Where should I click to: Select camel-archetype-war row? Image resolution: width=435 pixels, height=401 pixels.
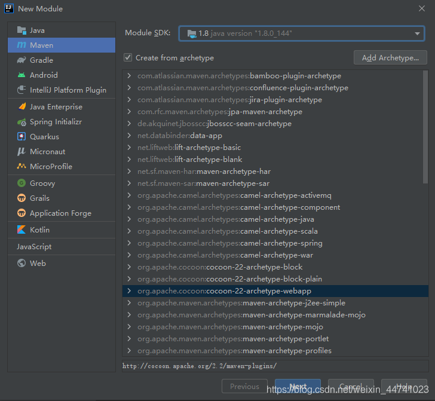point(275,255)
